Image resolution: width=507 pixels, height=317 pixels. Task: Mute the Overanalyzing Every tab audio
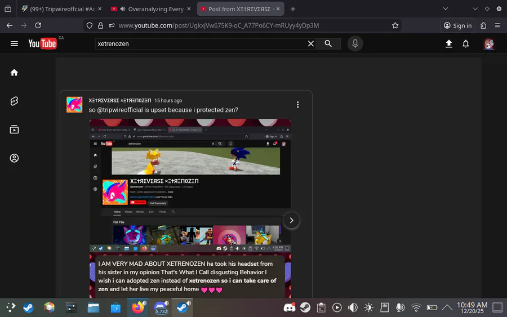[x=123, y=9]
